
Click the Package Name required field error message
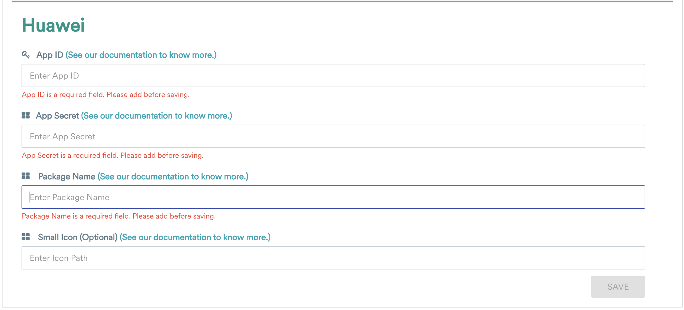pos(119,216)
